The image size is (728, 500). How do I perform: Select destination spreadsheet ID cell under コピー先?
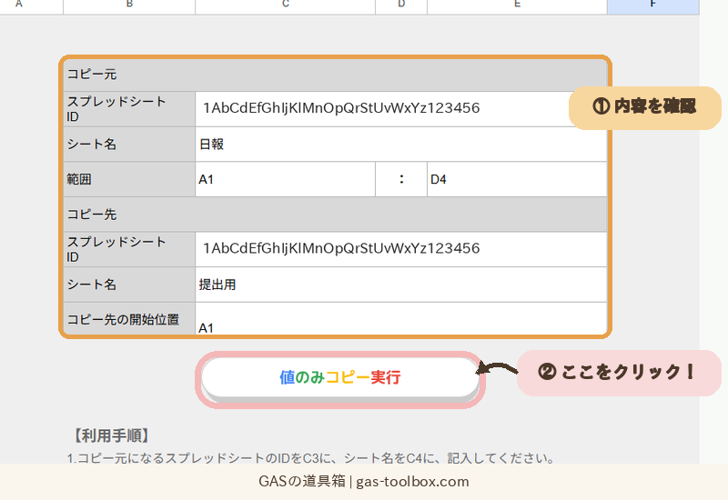[400, 249]
